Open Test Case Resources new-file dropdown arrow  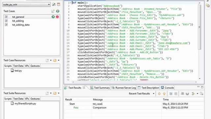[x=51, y=60]
